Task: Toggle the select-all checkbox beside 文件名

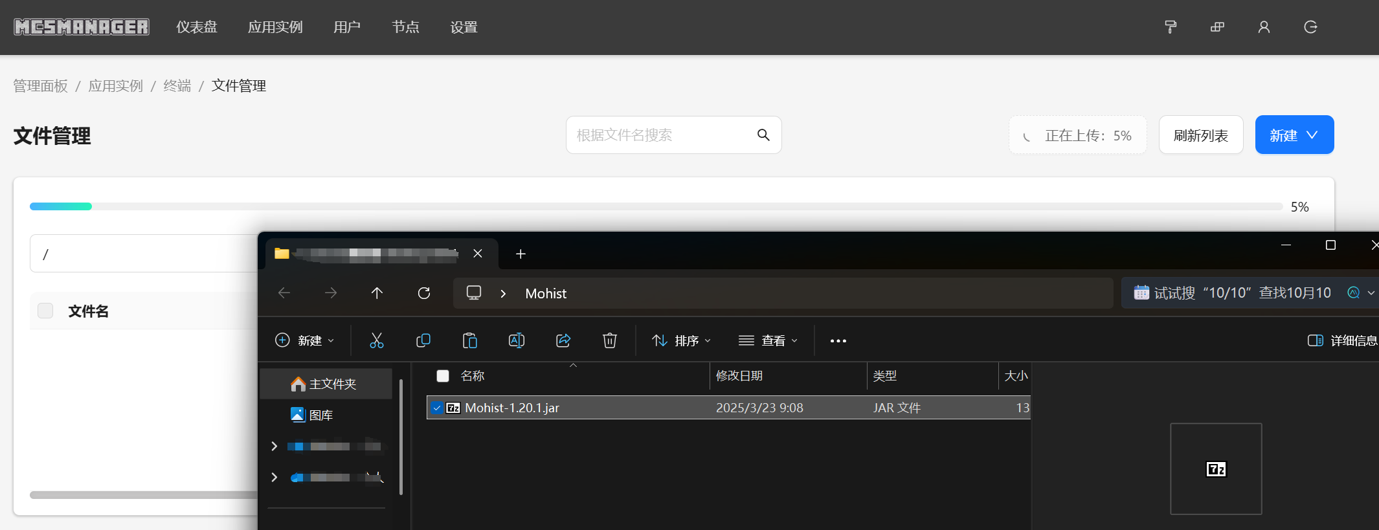Action: click(x=45, y=311)
